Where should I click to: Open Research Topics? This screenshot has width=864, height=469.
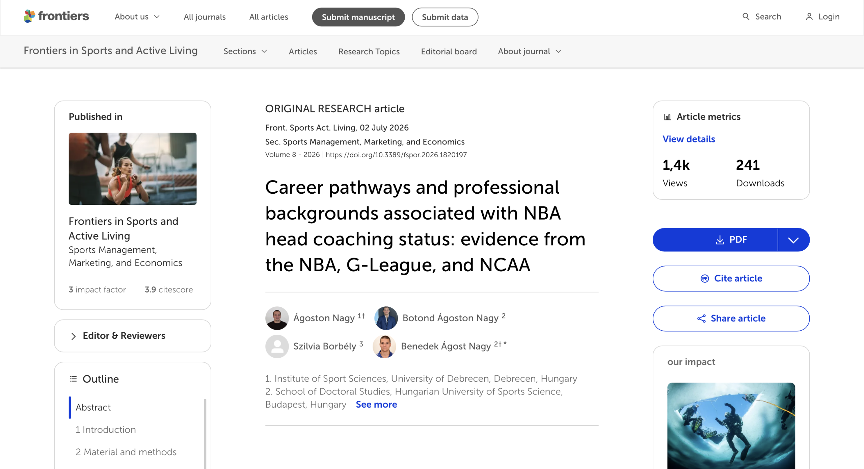tap(369, 52)
